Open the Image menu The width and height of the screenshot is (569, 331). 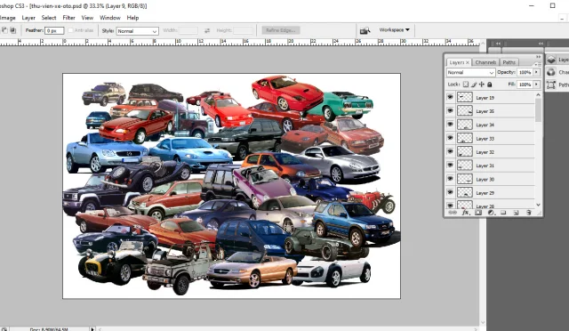pyautogui.click(x=8, y=18)
